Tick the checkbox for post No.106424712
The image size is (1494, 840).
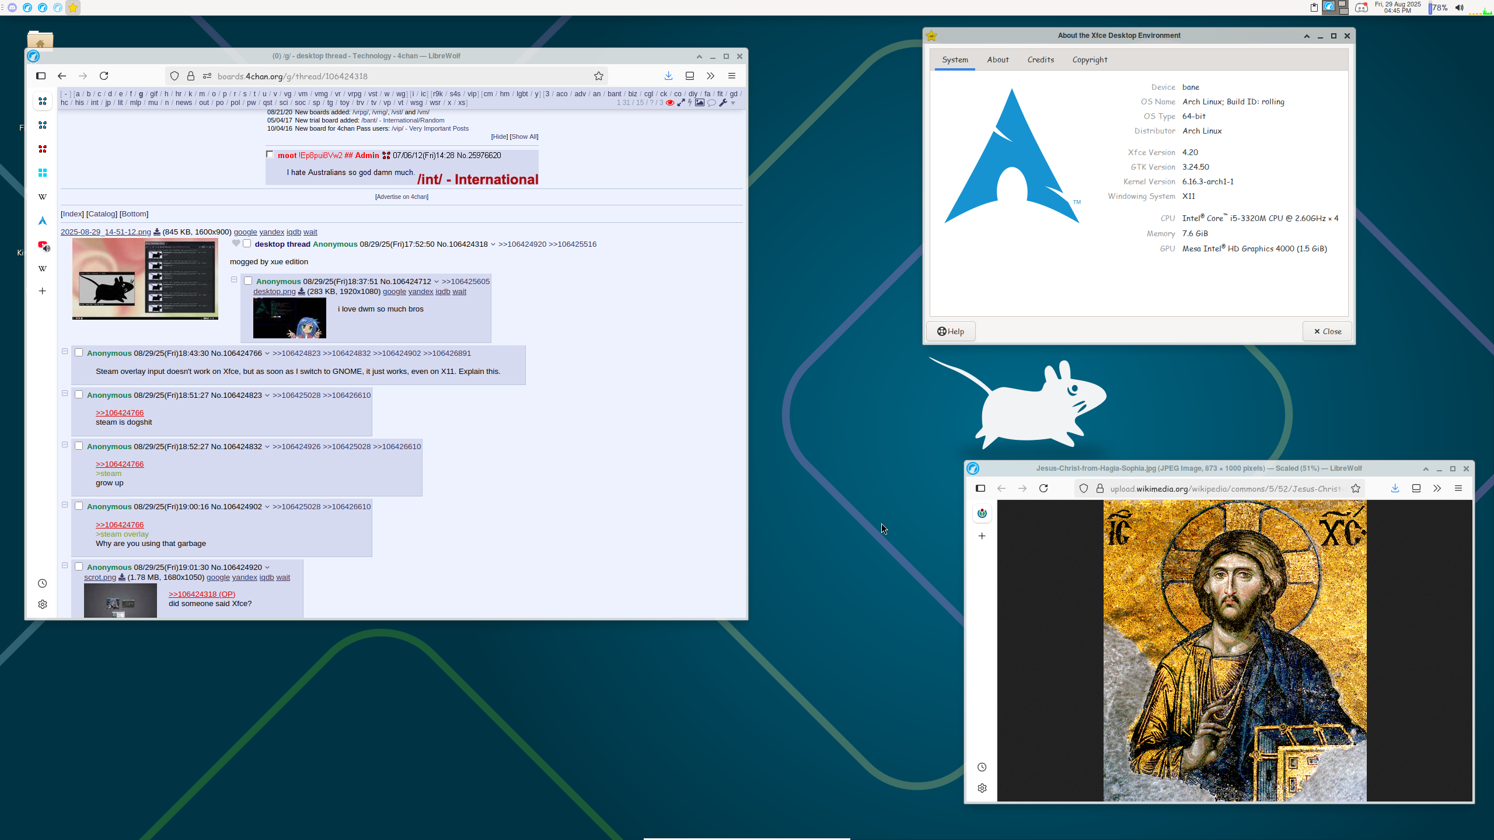point(248,281)
